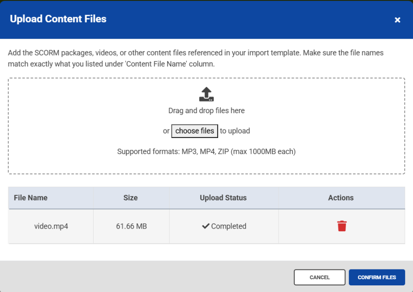Viewport: 413px width, 292px height.
Task: Click the Actions column header
Action: [341, 198]
